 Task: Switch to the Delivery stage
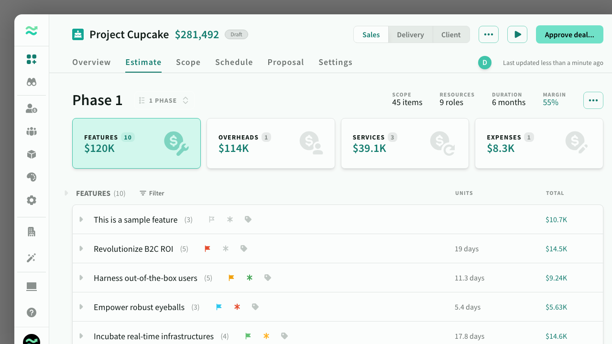(410, 34)
